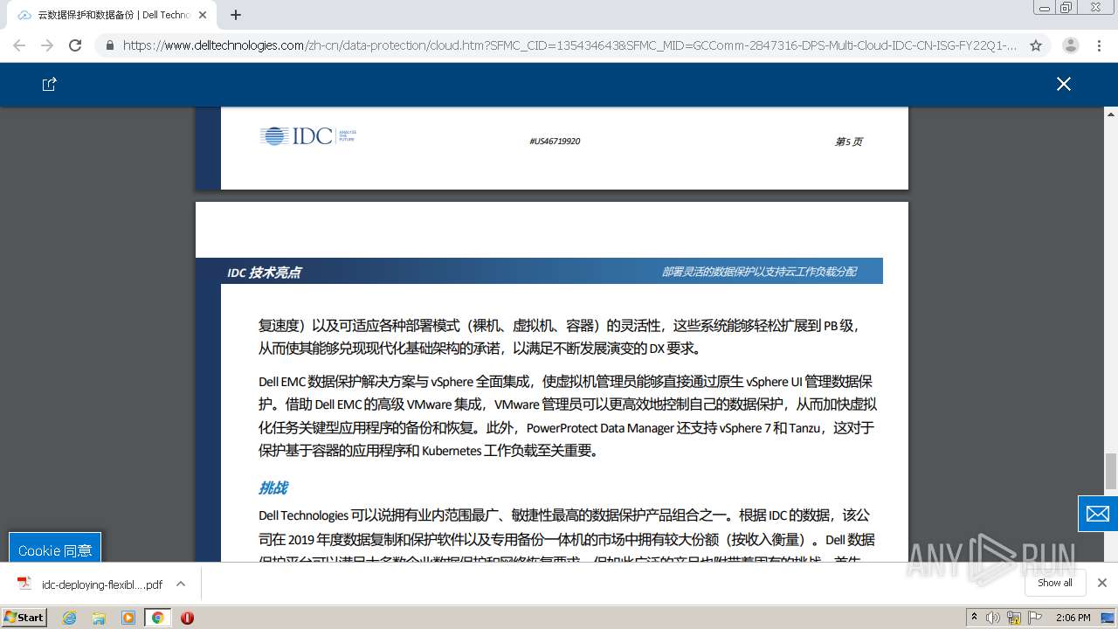Open a new browser tab
Screen dimensions: 1118x629
[236, 15]
